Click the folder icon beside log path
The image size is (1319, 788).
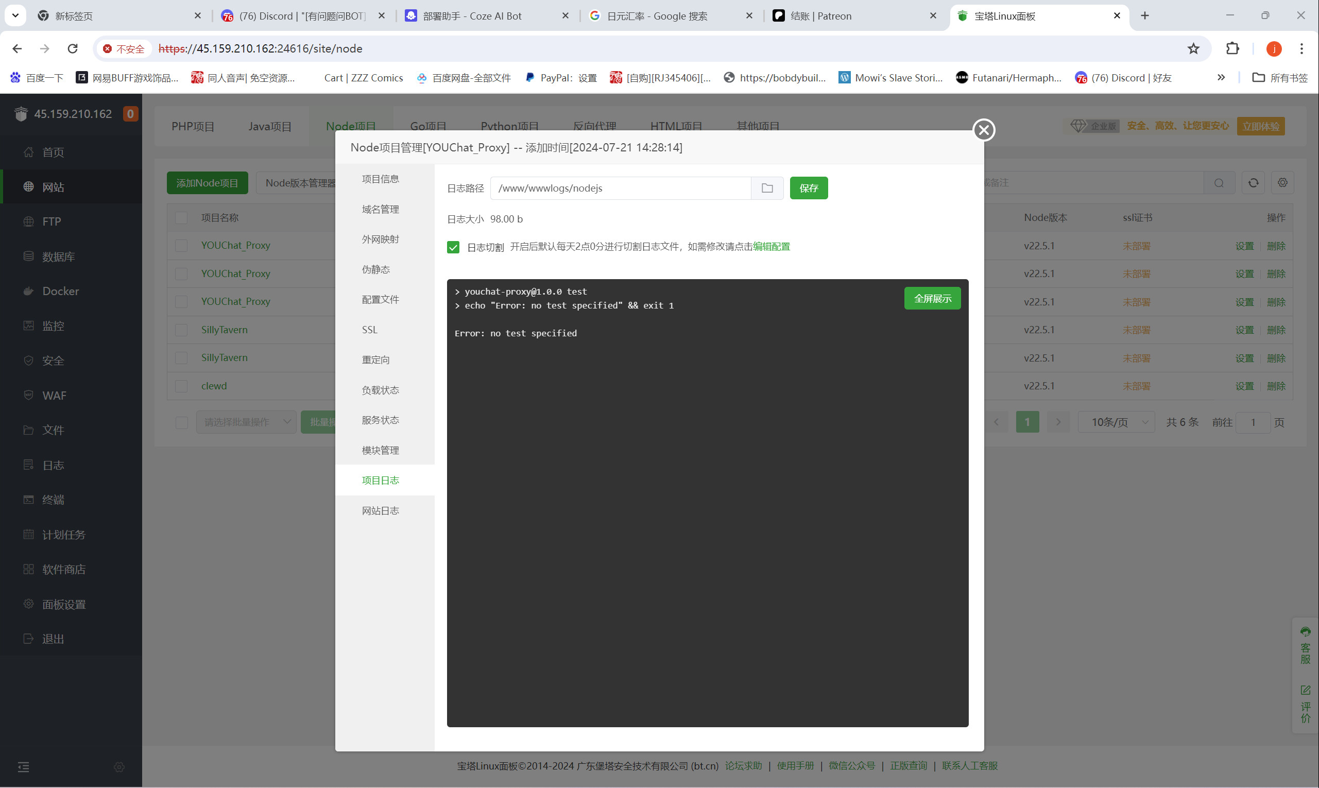tap(767, 188)
